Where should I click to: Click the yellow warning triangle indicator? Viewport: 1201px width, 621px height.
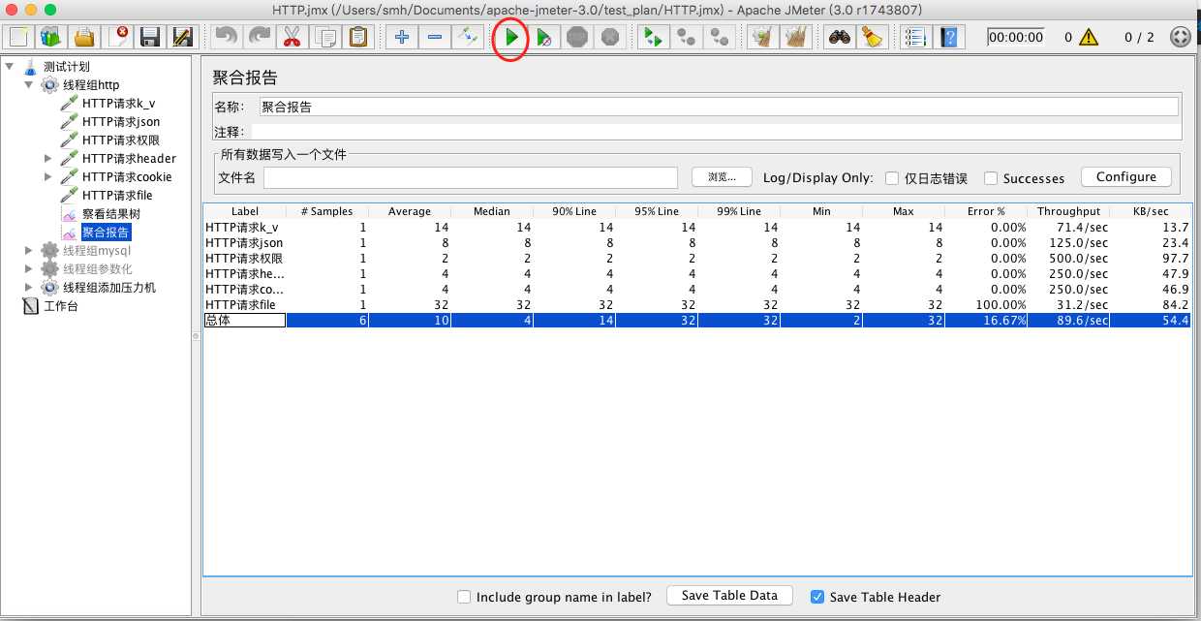[x=1090, y=37]
